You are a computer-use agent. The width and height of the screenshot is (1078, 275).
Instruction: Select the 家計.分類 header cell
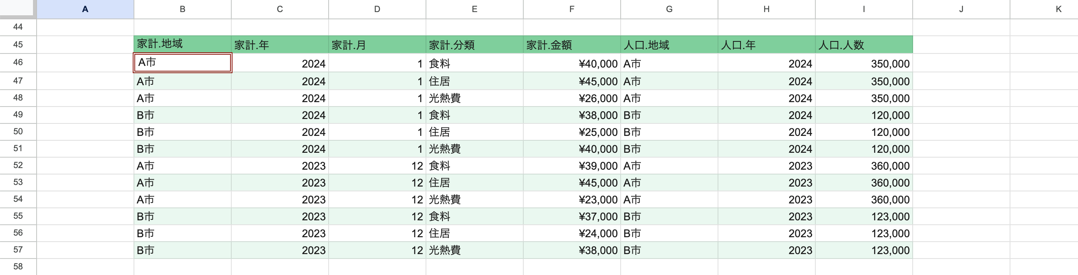(x=474, y=45)
